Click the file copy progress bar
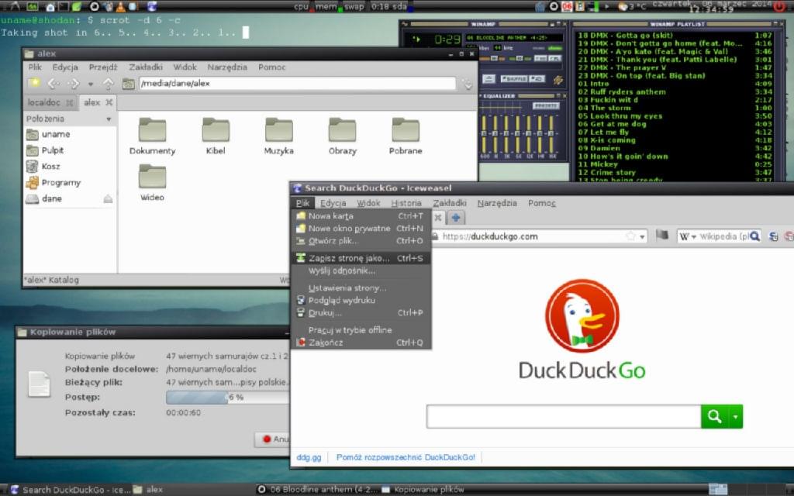This screenshot has width=794, height=496. point(227,398)
